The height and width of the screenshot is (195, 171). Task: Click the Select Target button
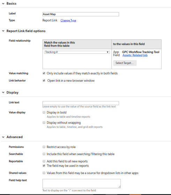click(x=125, y=63)
